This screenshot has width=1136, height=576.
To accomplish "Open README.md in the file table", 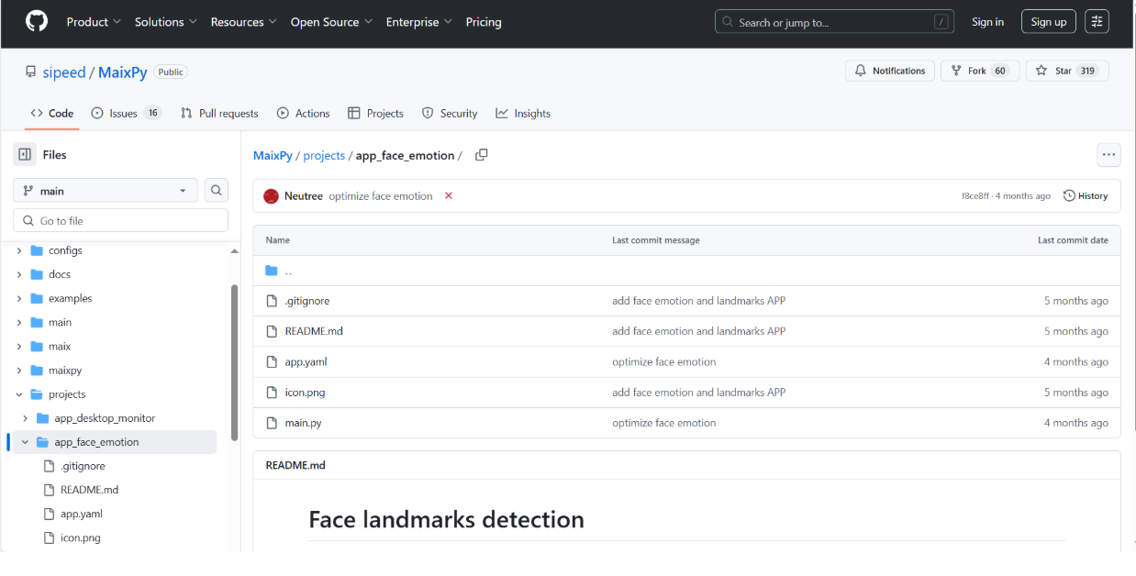I will 314,331.
